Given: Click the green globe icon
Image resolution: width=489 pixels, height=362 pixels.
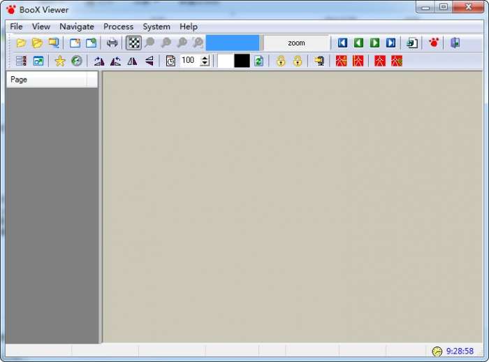Looking at the screenshot, I should click(76, 61).
